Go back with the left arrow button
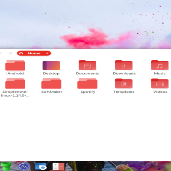Image resolution: width=171 pixels, height=171 pixels. click(x=1, y=53)
